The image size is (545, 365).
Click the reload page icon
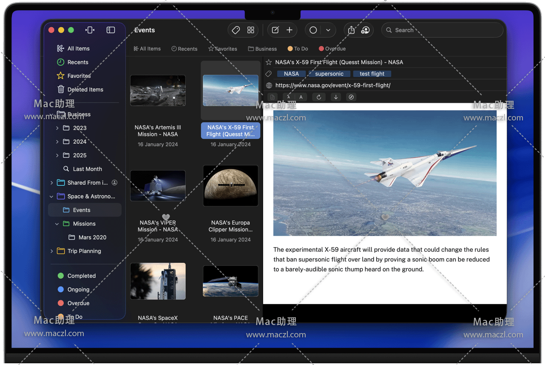[319, 97]
